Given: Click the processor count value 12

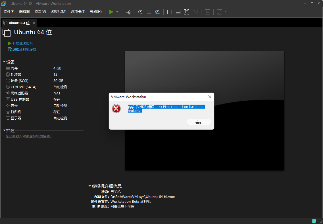Looking at the screenshot, I should 55,75.
